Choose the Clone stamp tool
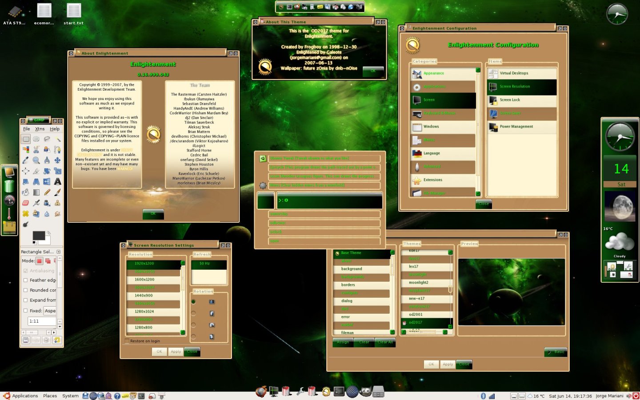640x400 pixels. point(58,203)
